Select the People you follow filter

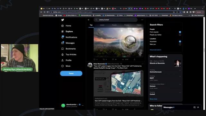[x=180, y=35]
